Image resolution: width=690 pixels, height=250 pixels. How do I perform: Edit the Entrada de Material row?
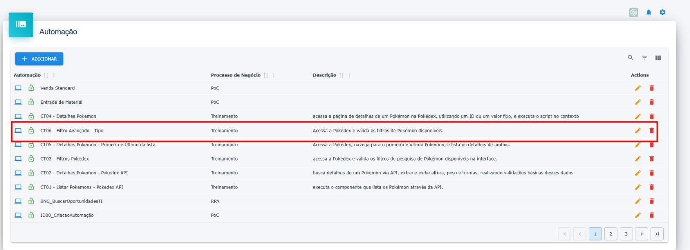[638, 102]
